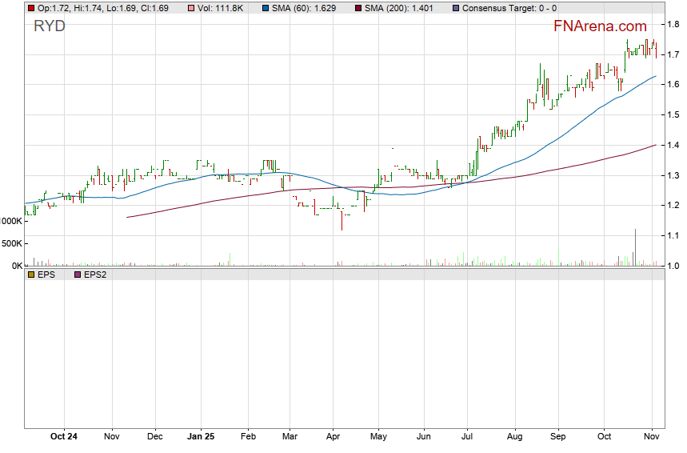Image resolution: width=687 pixels, height=453 pixels.
Task: Click the RYD ticker symbol label
Action: click(x=50, y=26)
